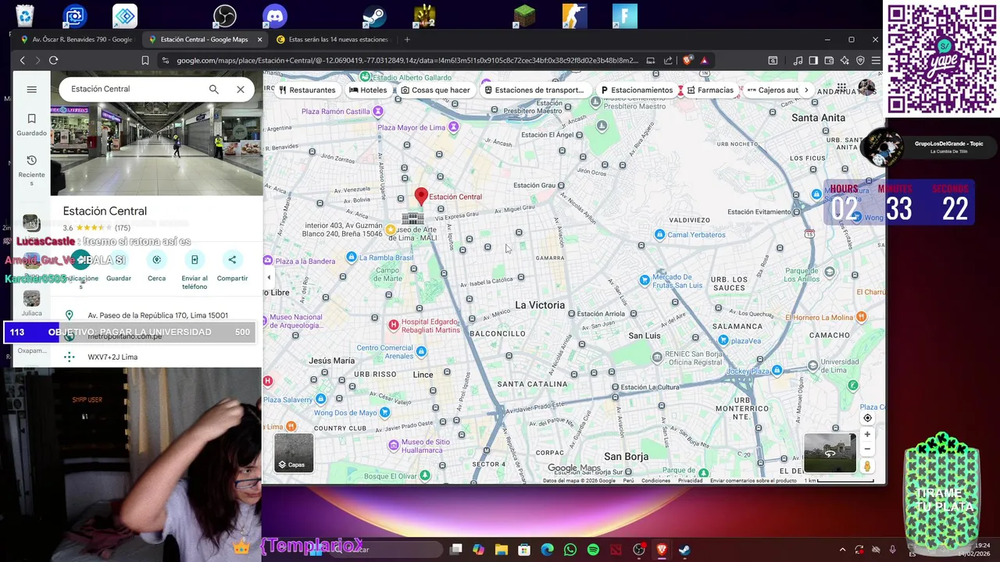Select the Farmacias filter chip

coord(709,90)
